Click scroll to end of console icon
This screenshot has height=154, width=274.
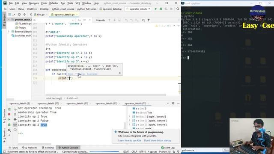(x=15, y=114)
